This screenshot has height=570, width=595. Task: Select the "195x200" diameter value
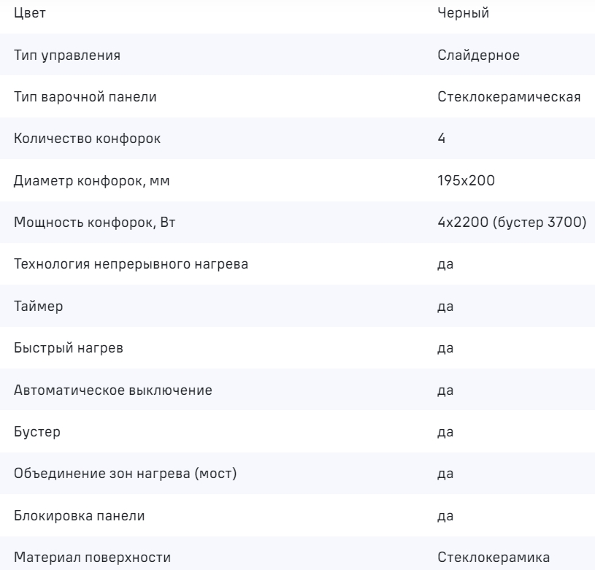pyautogui.click(x=461, y=181)
